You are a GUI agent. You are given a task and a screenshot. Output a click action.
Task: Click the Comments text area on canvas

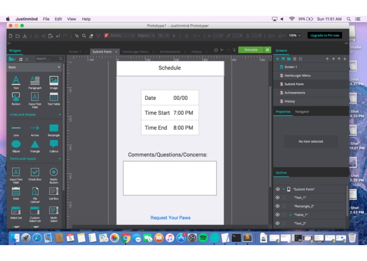tap(170, 178)
